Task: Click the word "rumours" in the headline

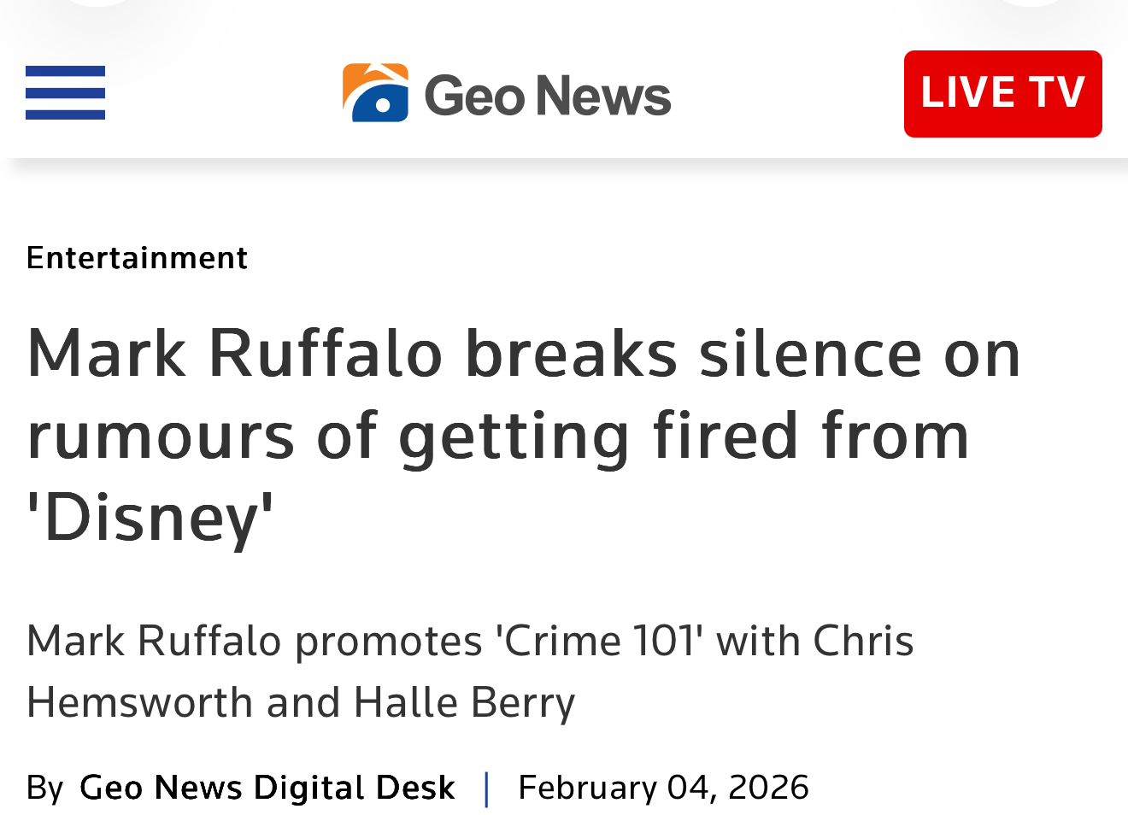Action: (x=161, y=436)
